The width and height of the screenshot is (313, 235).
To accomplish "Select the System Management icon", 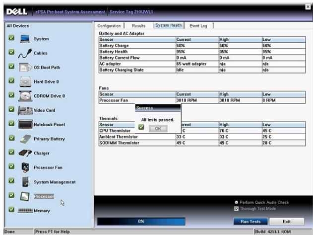I will click(x=26, y=182).
